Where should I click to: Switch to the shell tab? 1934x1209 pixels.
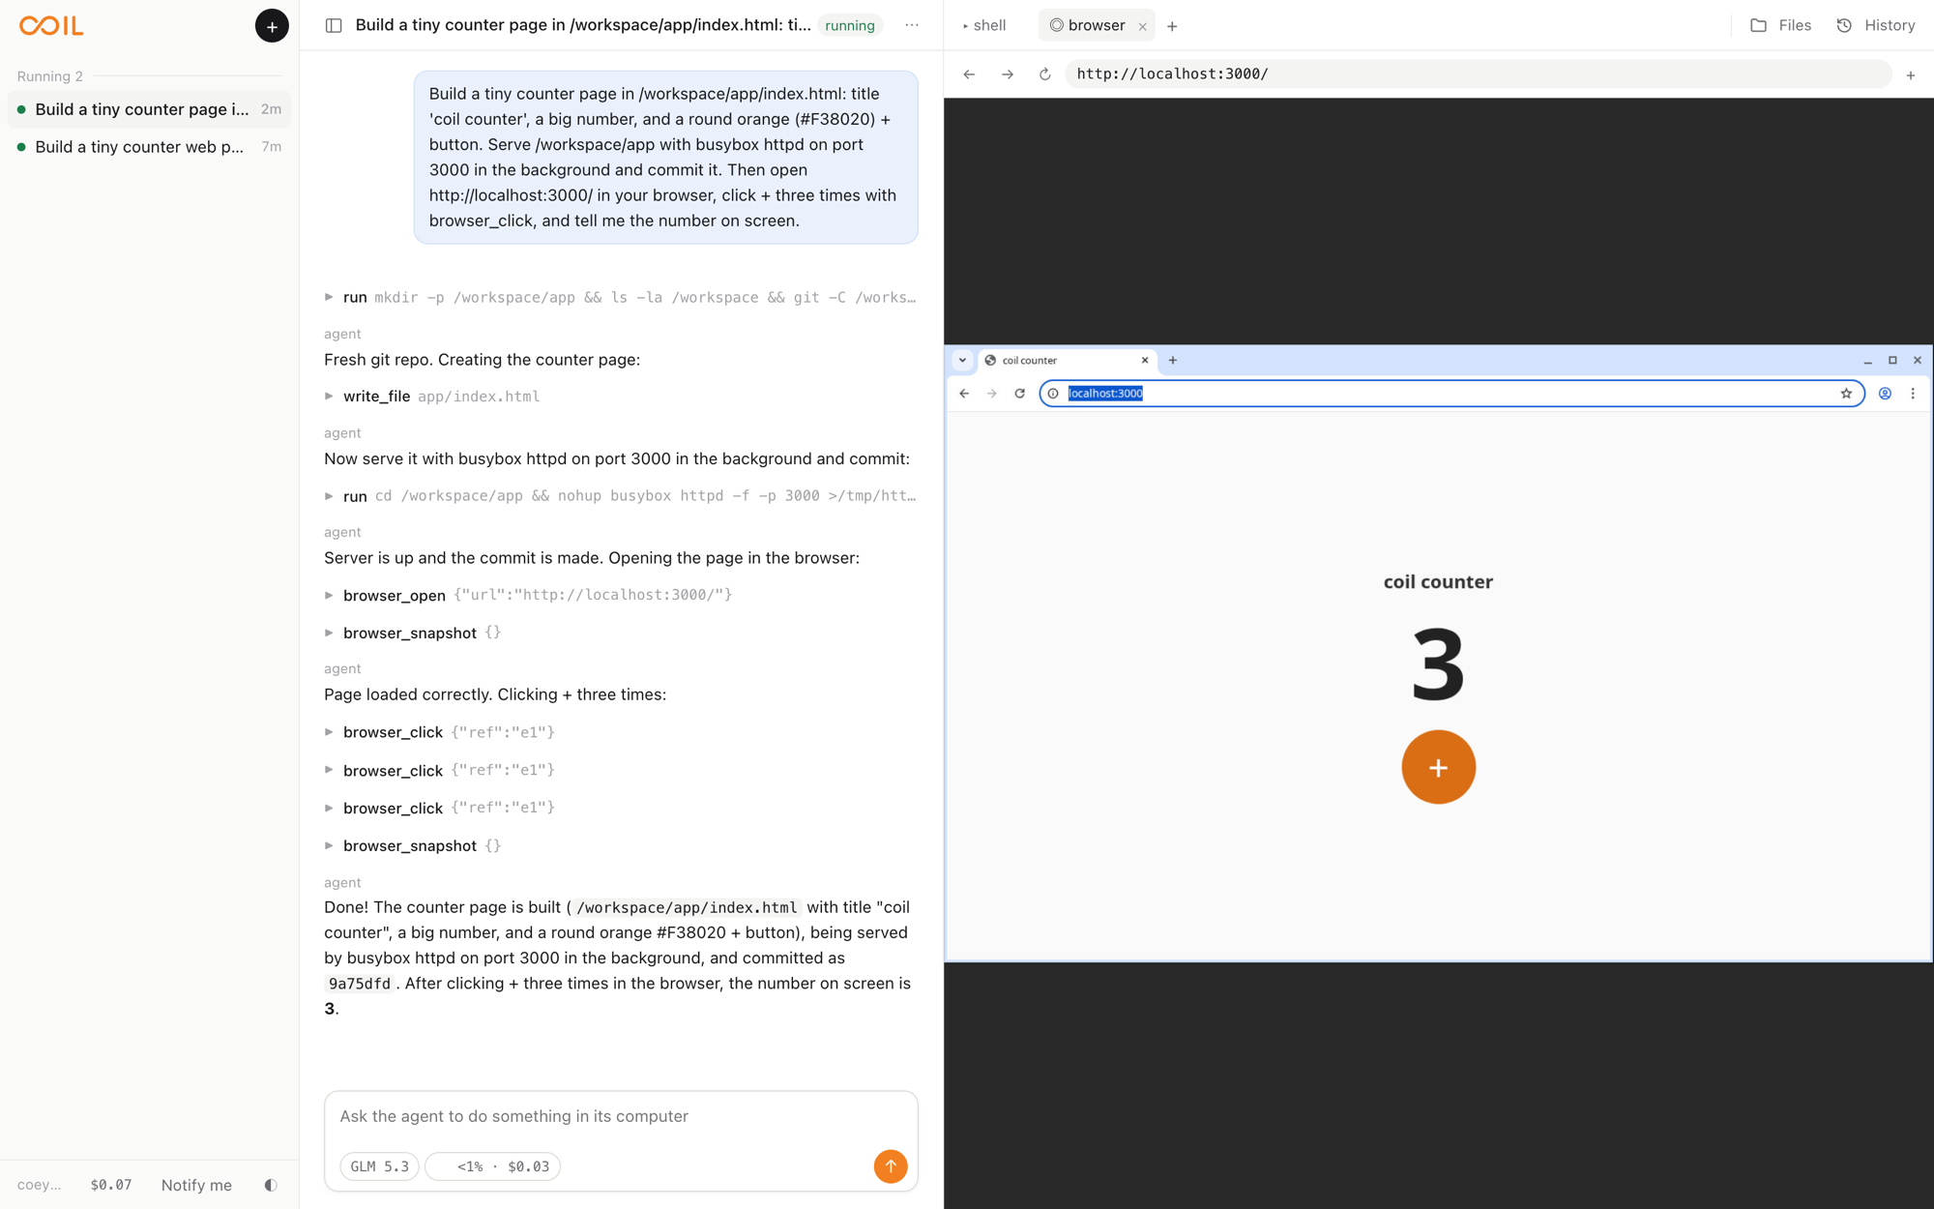[984, 26]
